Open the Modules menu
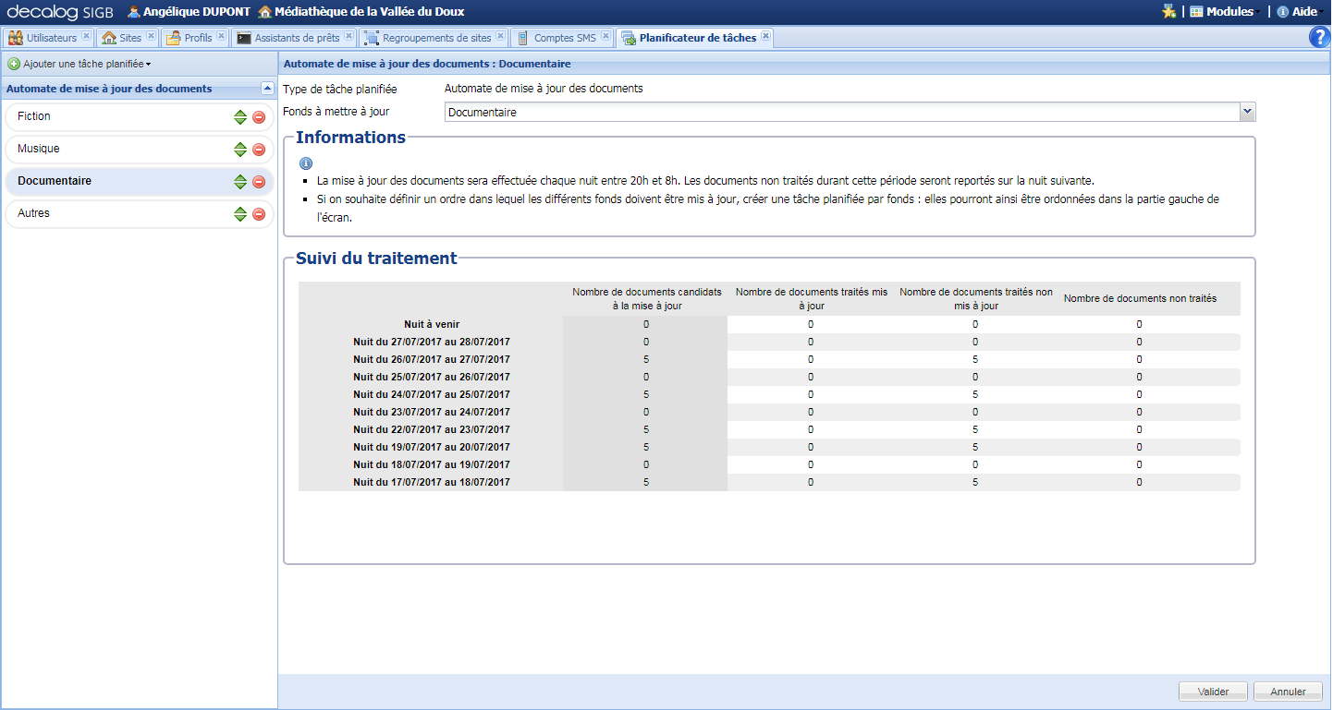Image resolution: width=1333 pixels, height=710 pixels. [1229, 12]
